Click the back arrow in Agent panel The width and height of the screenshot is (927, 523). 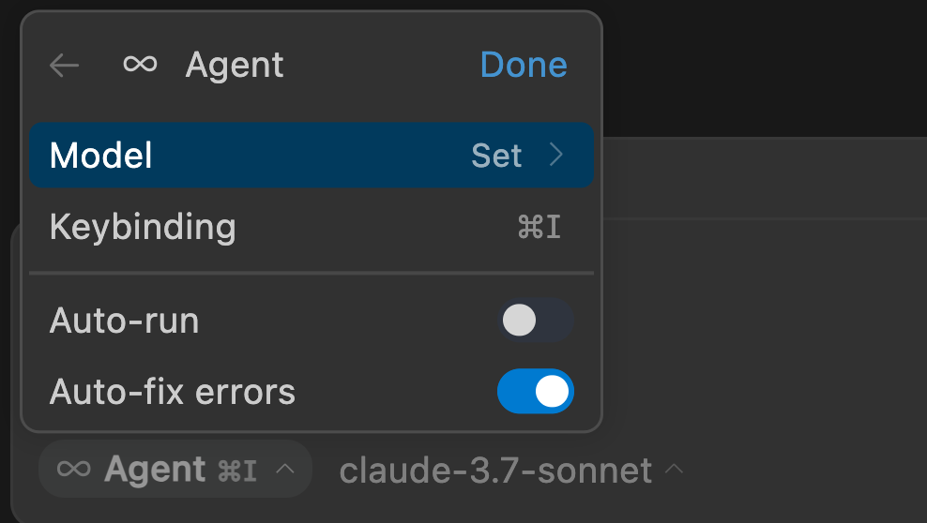[64, 66]
